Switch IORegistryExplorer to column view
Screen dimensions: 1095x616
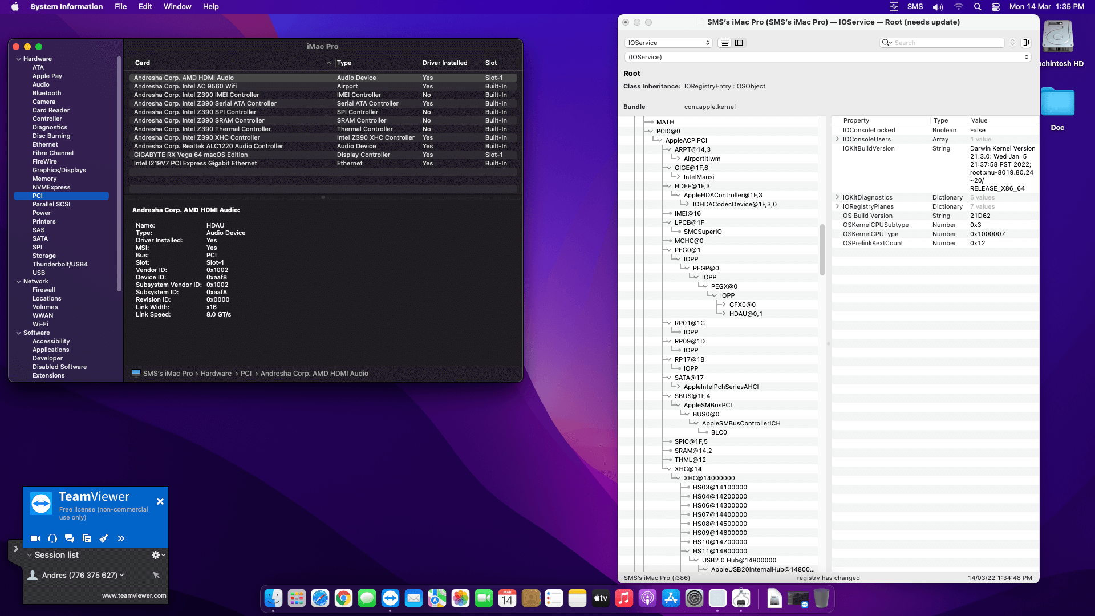pos(739,43)
